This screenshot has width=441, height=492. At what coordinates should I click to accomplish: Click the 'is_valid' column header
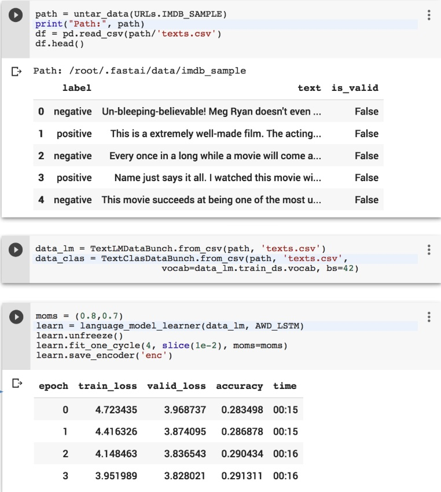(x=354, y=88)
